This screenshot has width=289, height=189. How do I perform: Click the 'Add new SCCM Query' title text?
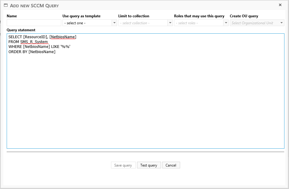pos(35,6)
